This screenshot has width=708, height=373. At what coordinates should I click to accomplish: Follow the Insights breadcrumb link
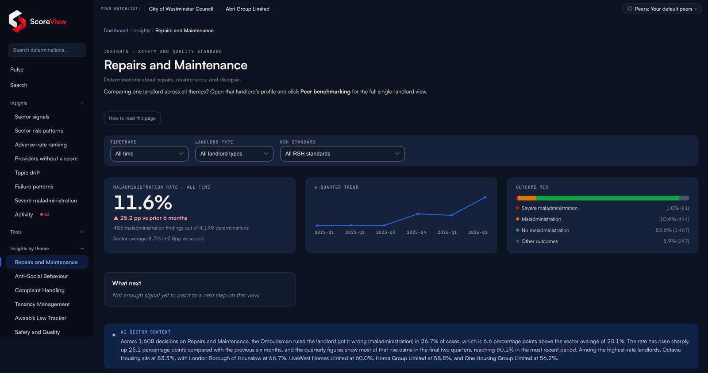[x=142, y=30]
